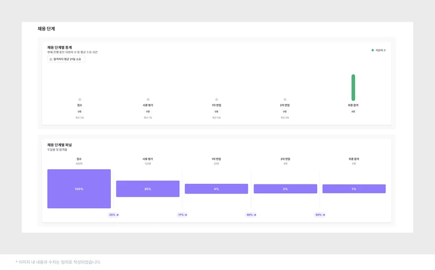Viewport: 435px width, 270px height.
Task: Click the grey dot above 접수 in statistics chart
Action: coord(80,99)
